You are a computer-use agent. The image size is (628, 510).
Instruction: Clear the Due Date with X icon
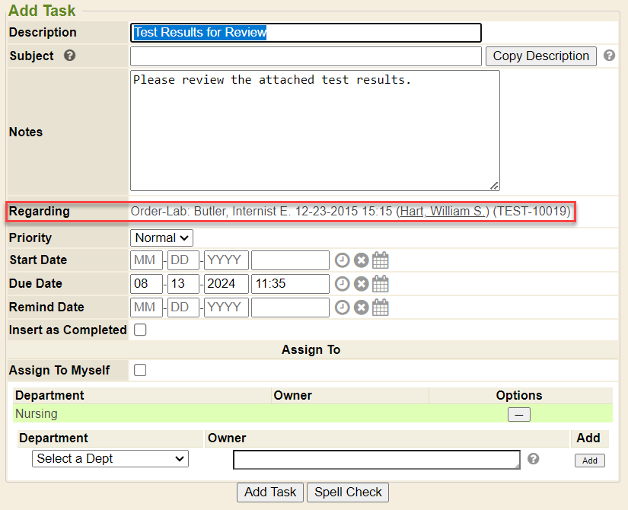pyautogui.click(x=361, y=284)
